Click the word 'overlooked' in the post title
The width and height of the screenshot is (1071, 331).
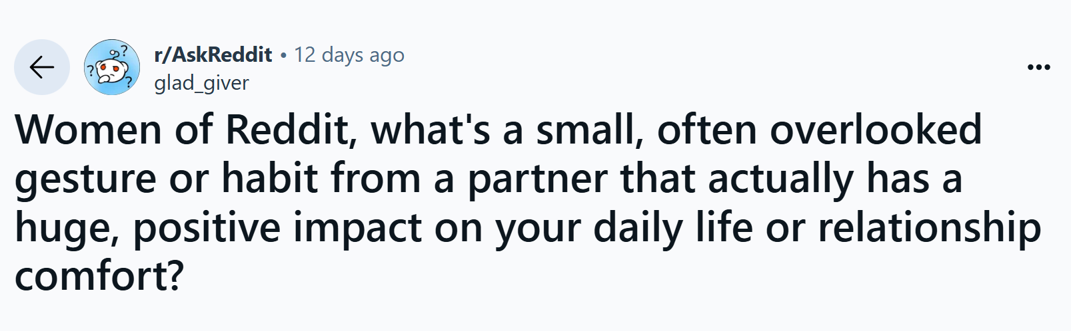point(876,129)
